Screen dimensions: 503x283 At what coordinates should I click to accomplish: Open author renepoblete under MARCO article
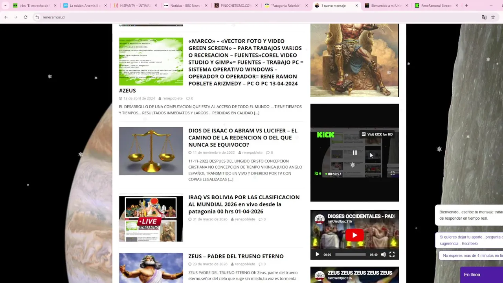(x=172, y=98)
